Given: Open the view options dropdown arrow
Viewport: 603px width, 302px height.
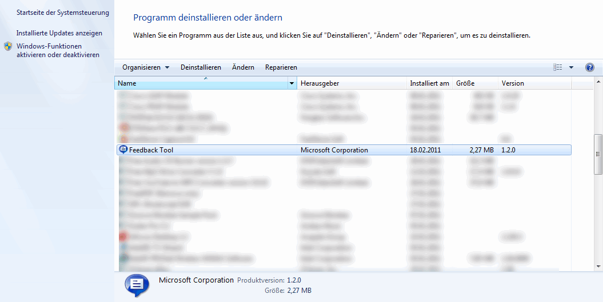Looking at the screenshot, I should (x=571, y=67).
